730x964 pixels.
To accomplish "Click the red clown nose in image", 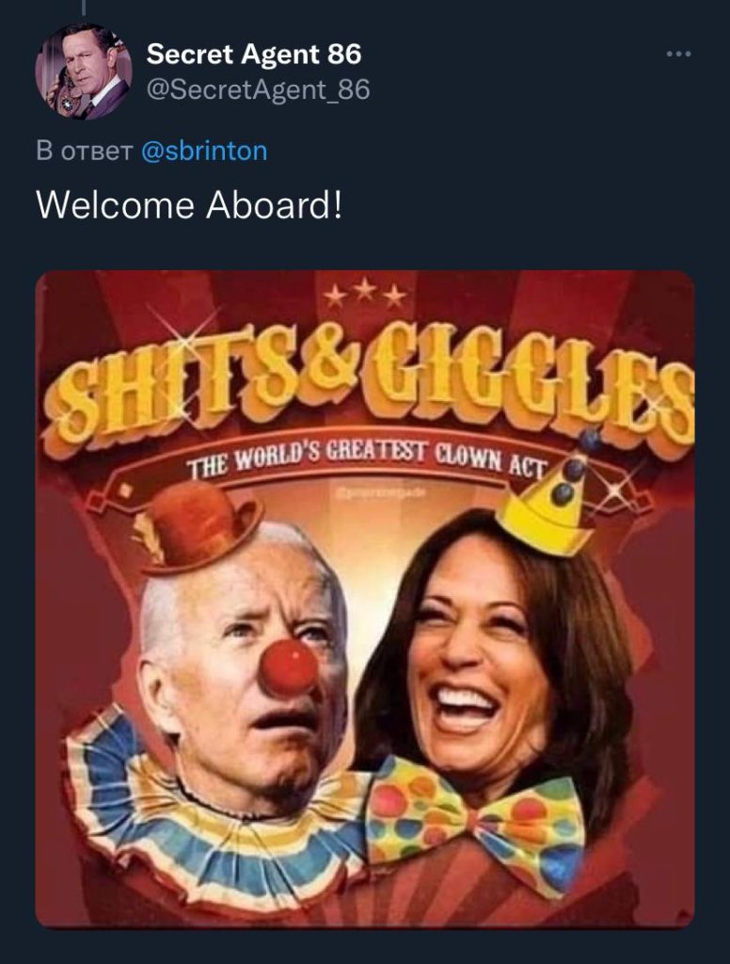I will pos(287,667).
